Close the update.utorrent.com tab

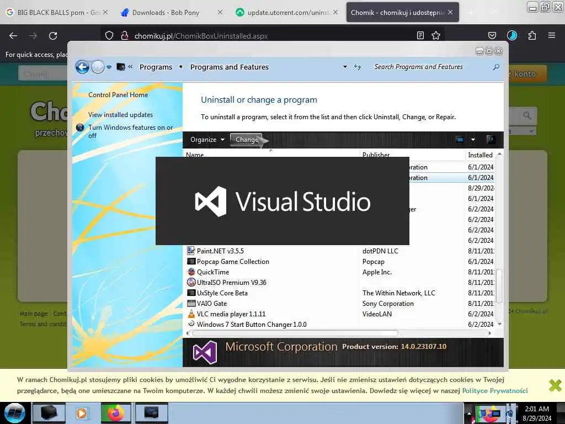point(335,12)
